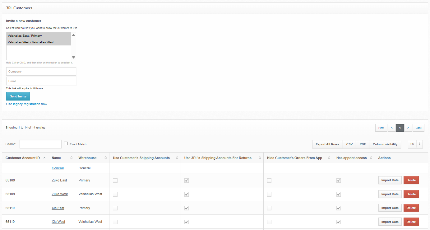Sort by Customer Account ID column arrow
This screenshot has width=430, height=230.
pos(44,158)
